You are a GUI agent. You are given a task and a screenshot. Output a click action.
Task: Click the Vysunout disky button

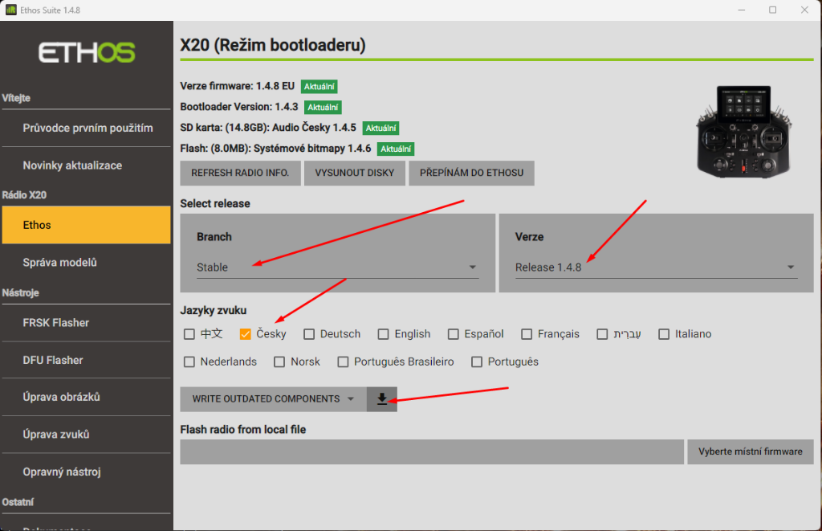[x=354, y=173]
